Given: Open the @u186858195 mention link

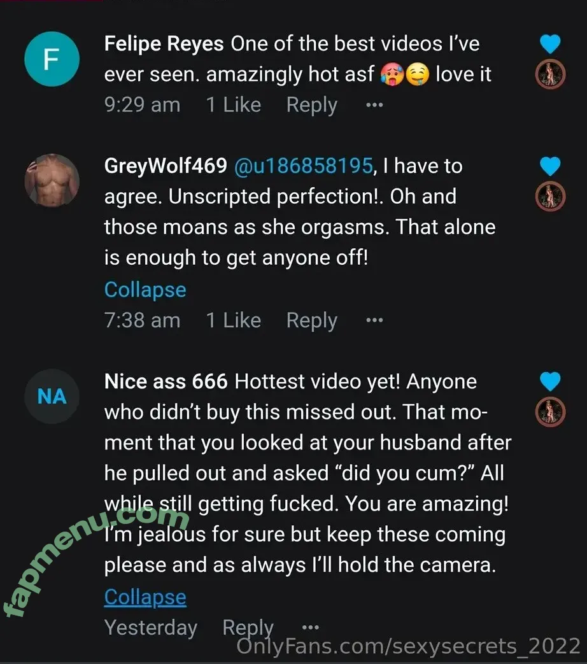Looking at the screenshot, I should (x=303, y=166).
